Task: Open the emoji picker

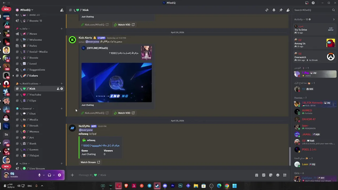Action: click(x=278, y=175)
